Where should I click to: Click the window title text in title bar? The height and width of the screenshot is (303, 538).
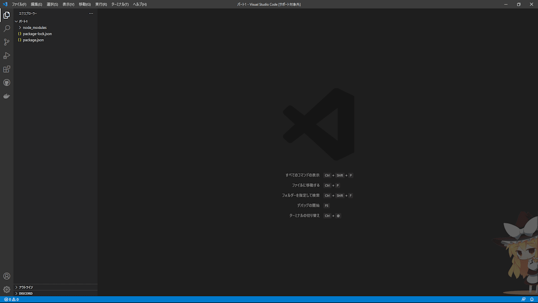269,4
